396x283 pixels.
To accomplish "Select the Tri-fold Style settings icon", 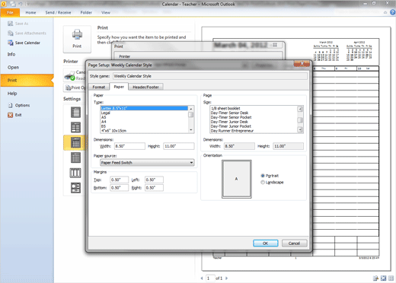I will [75, 173].
